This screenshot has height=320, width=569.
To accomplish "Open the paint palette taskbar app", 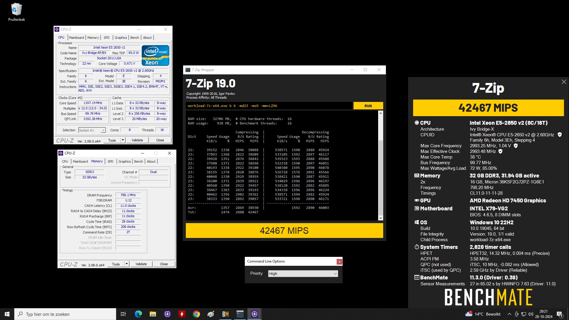I will point(211,314).
